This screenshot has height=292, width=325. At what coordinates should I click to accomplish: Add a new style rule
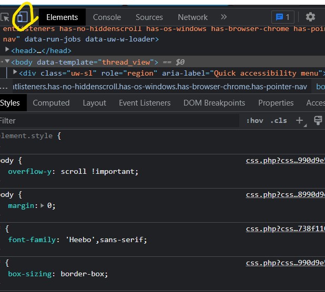click(x=299, y=120)
